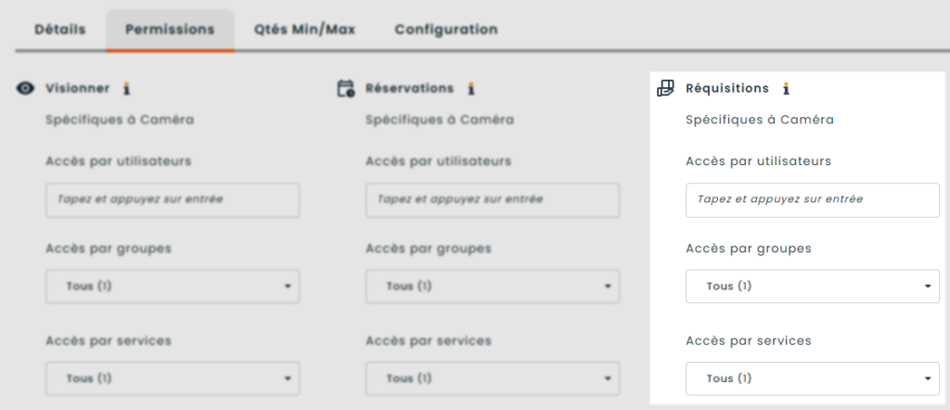This screenshot has height=410, width=950.
Task: Switch to the Détails tab
Action: pos(60,29)
